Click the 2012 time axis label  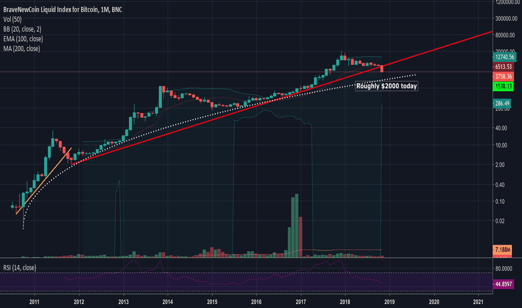79,302
